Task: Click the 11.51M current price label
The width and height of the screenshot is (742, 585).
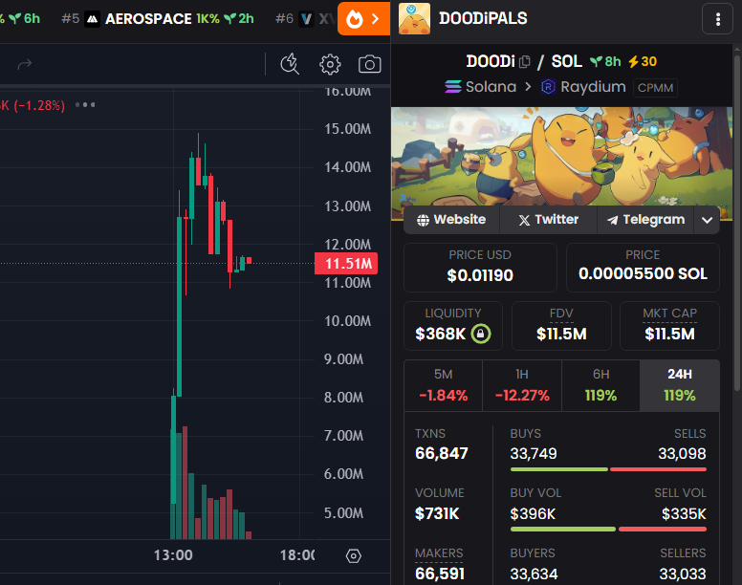Action: coord(346,264)
